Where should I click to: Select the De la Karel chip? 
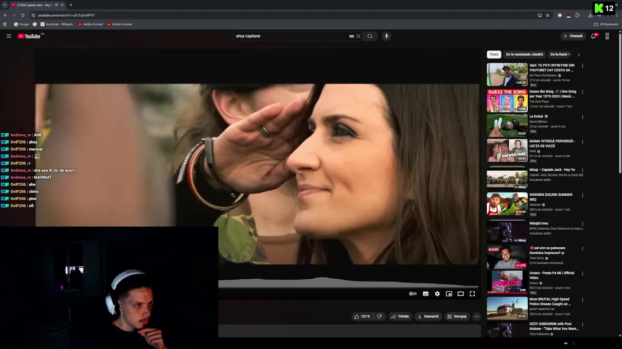click(x=561, y=54)
